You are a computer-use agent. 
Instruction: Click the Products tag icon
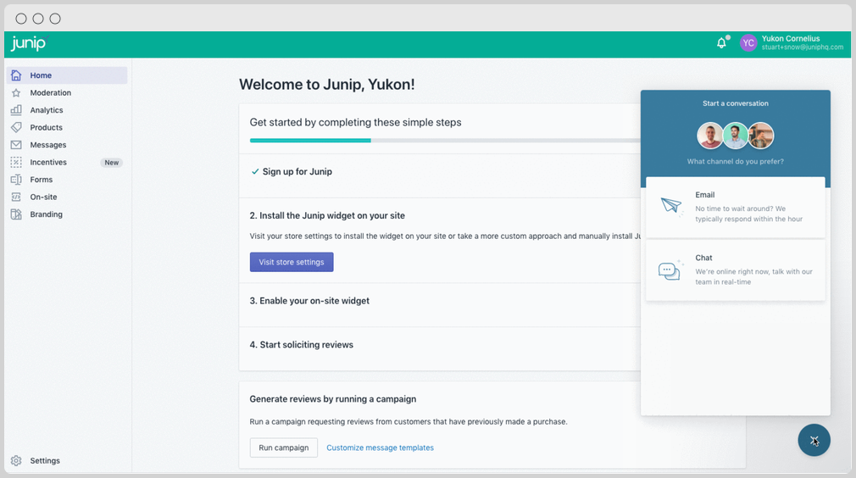coord(16,127)
